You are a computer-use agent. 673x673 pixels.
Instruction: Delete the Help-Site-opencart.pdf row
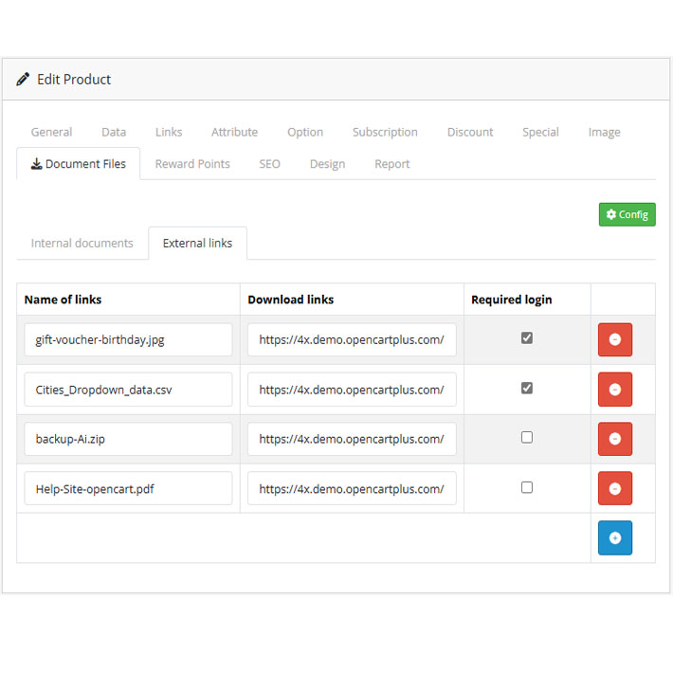point(614,488)
